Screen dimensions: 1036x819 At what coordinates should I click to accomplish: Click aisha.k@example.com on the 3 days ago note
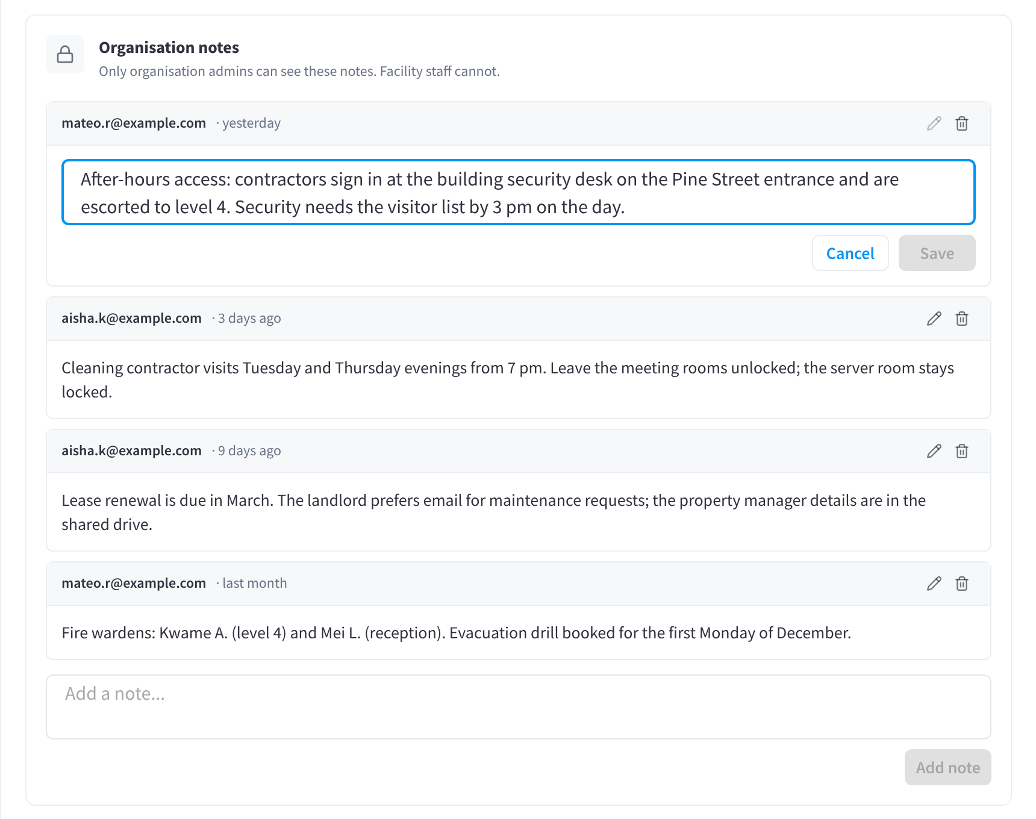coord(131,318)
